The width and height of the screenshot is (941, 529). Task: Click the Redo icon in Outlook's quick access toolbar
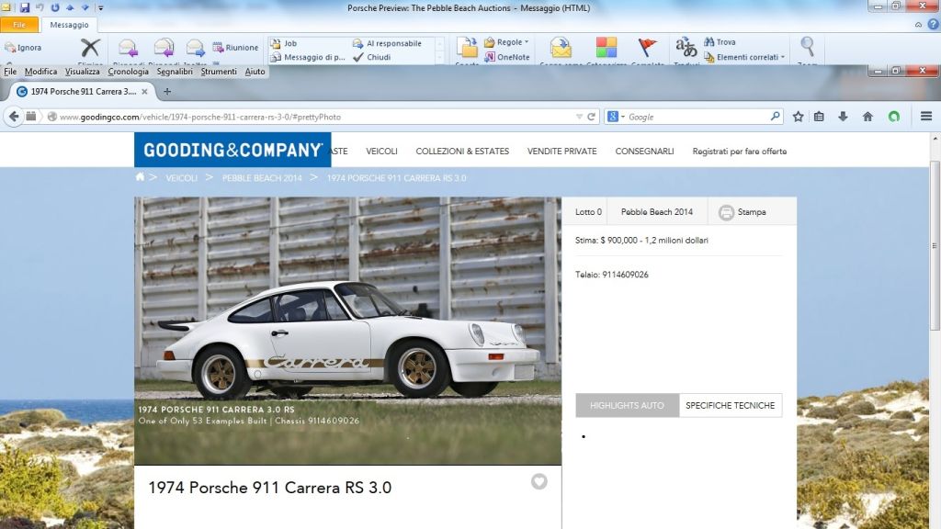[x=55, y=7]
